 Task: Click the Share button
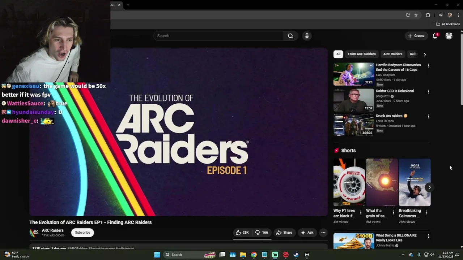tap(284, 233)
